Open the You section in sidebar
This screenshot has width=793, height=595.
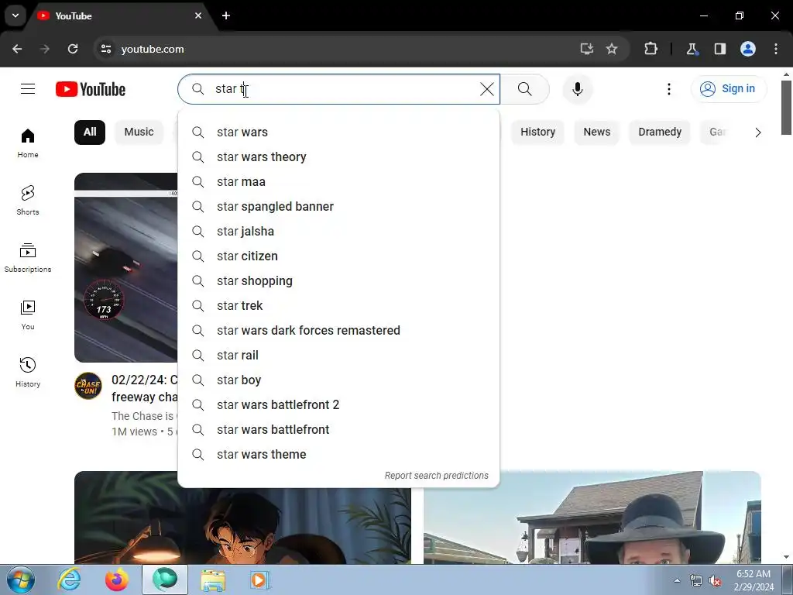[28, 315]
